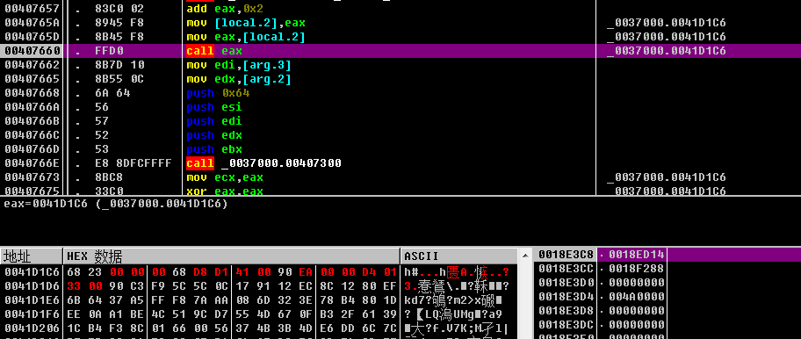801x339 pixels.
Task: Click ASCII text 'kd7' in dump row 0041D1E6
Action: click(x=415, y=299)
